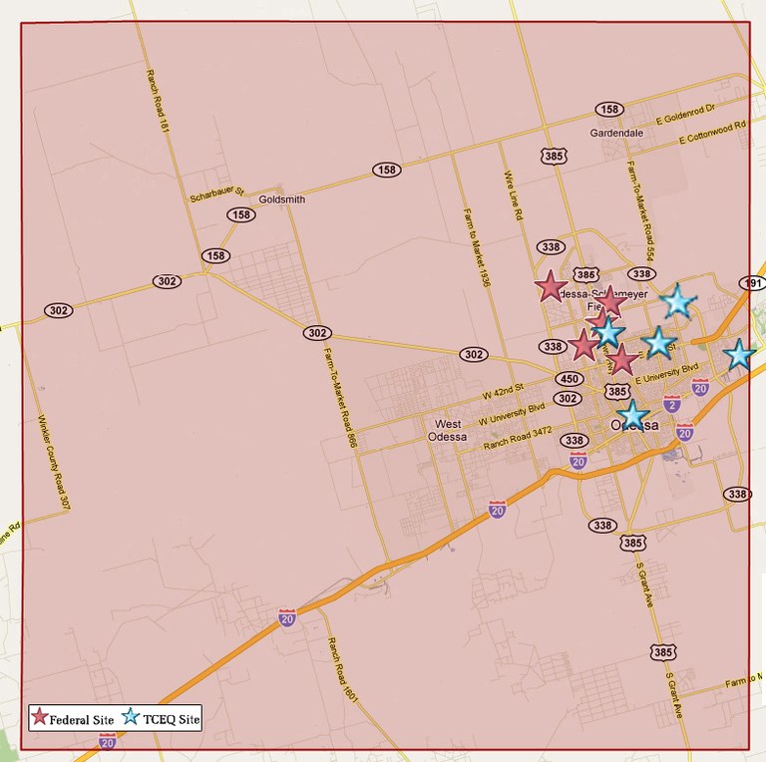Select the easternmost blue TCEQ star
The width and height of the screenshot is (766, 762).
coord(739,354)
